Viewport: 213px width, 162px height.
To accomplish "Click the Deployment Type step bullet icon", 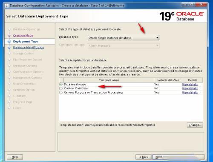I will (9, 42).
